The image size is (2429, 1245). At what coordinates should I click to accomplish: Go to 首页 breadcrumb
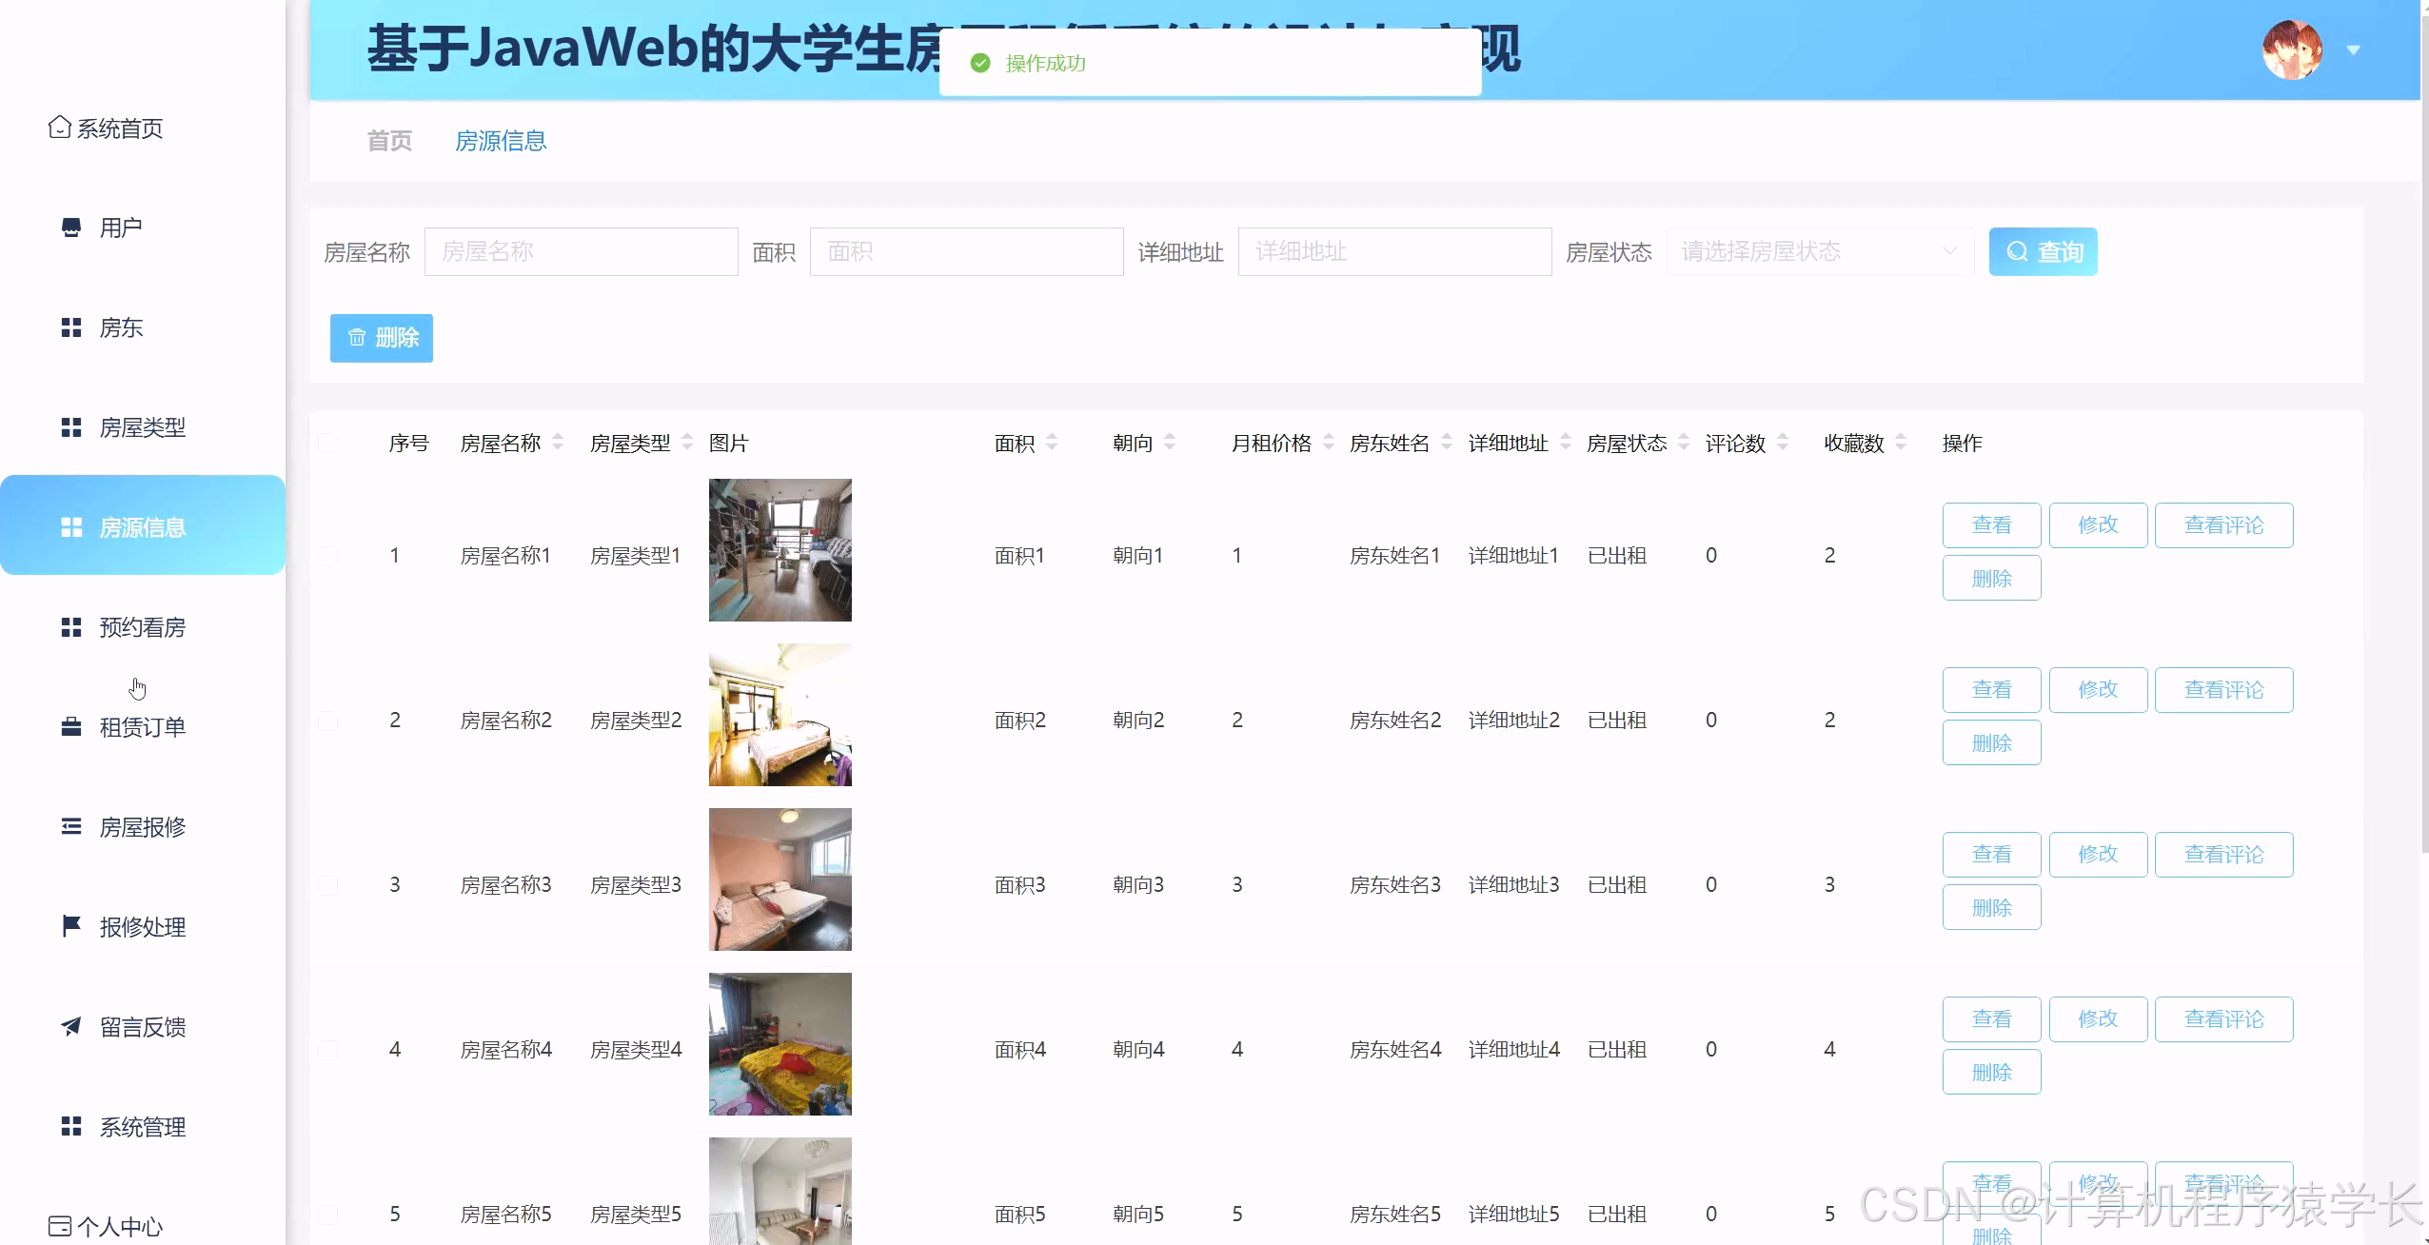pyautogui.click(x=389, y=141)
